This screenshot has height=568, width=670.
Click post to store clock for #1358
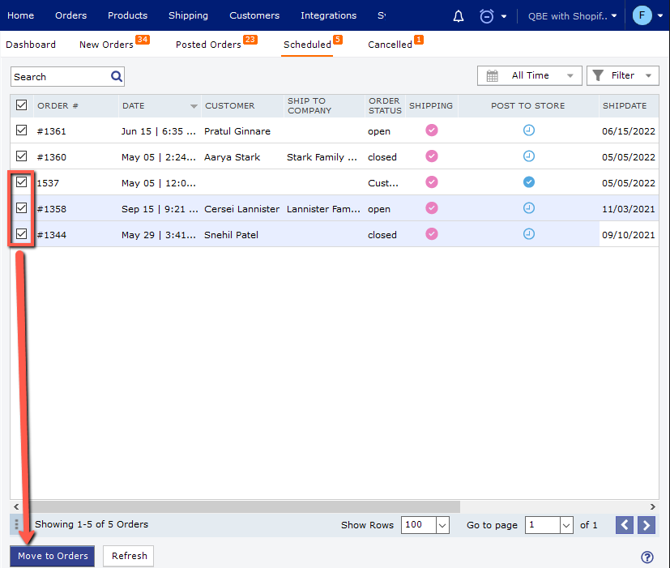coord(528,208)
